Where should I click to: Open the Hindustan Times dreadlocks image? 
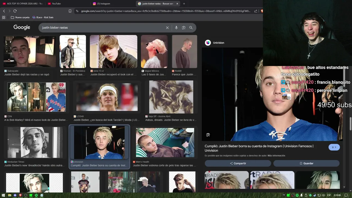(x=35, y=142)
